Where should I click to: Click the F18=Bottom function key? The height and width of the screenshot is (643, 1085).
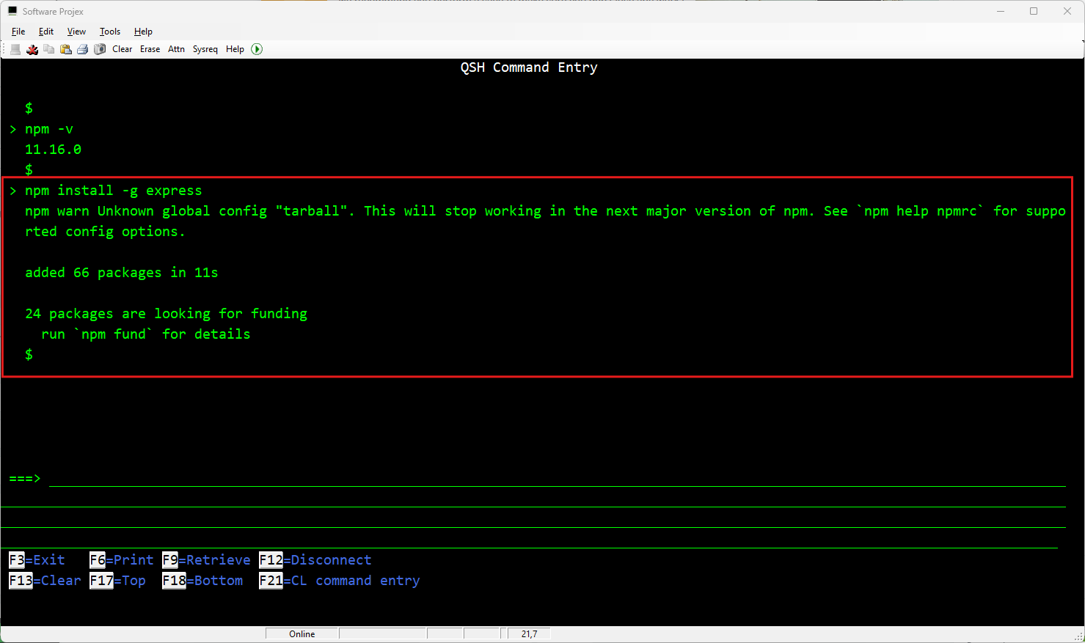pos(202,581)
